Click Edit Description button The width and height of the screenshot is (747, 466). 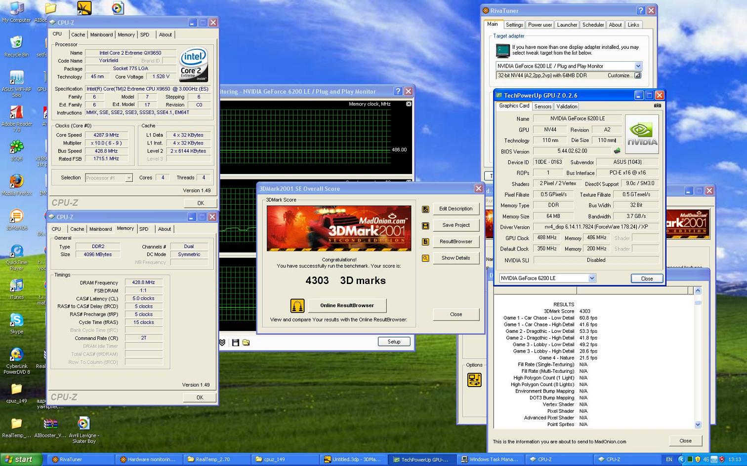point(456,209)
